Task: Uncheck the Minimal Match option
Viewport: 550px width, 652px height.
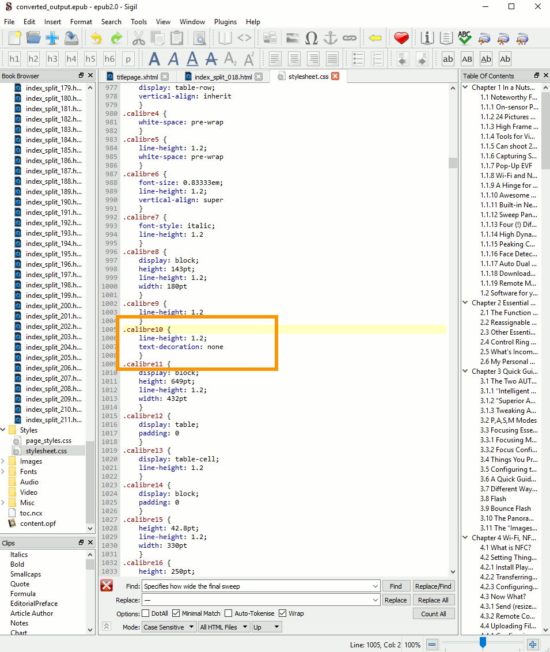Action: (176, 613)
